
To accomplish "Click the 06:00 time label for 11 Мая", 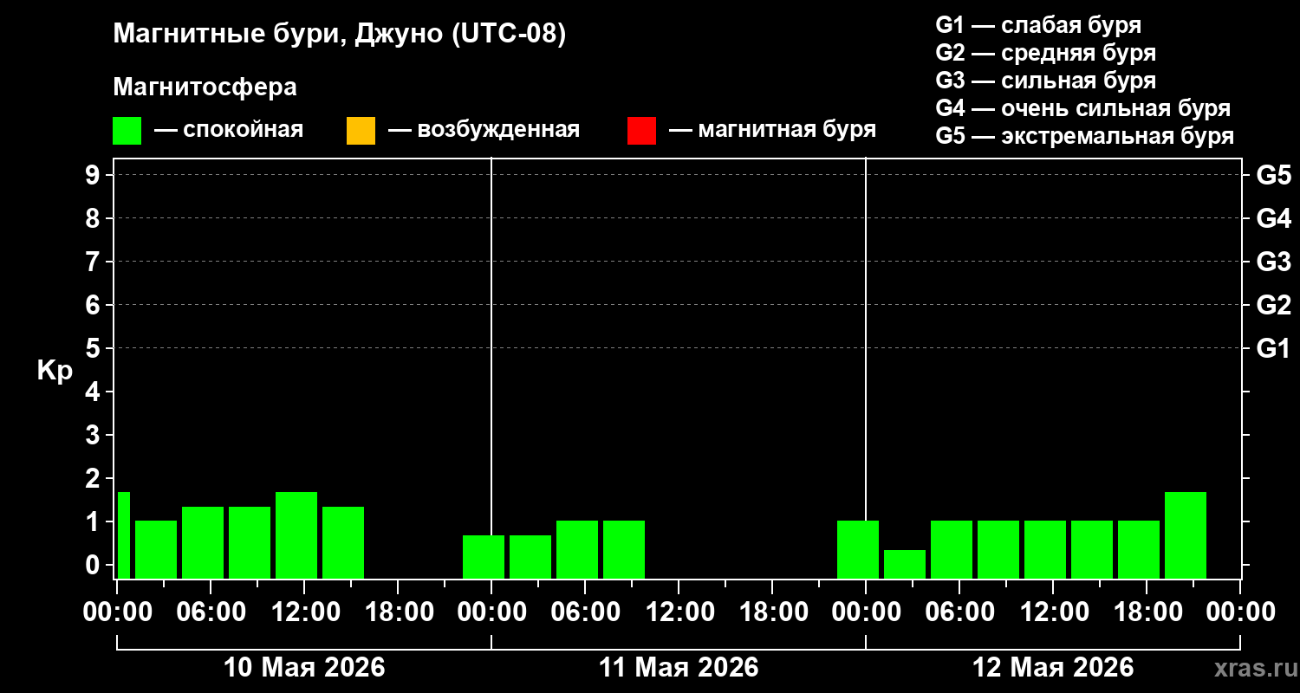I will point(585,612).
